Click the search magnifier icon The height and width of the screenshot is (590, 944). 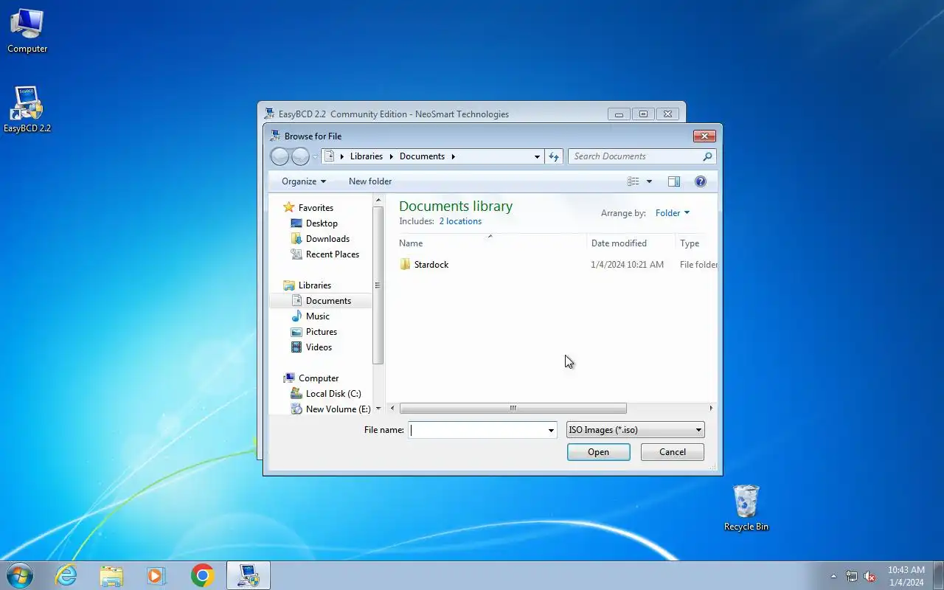(707, 156)
